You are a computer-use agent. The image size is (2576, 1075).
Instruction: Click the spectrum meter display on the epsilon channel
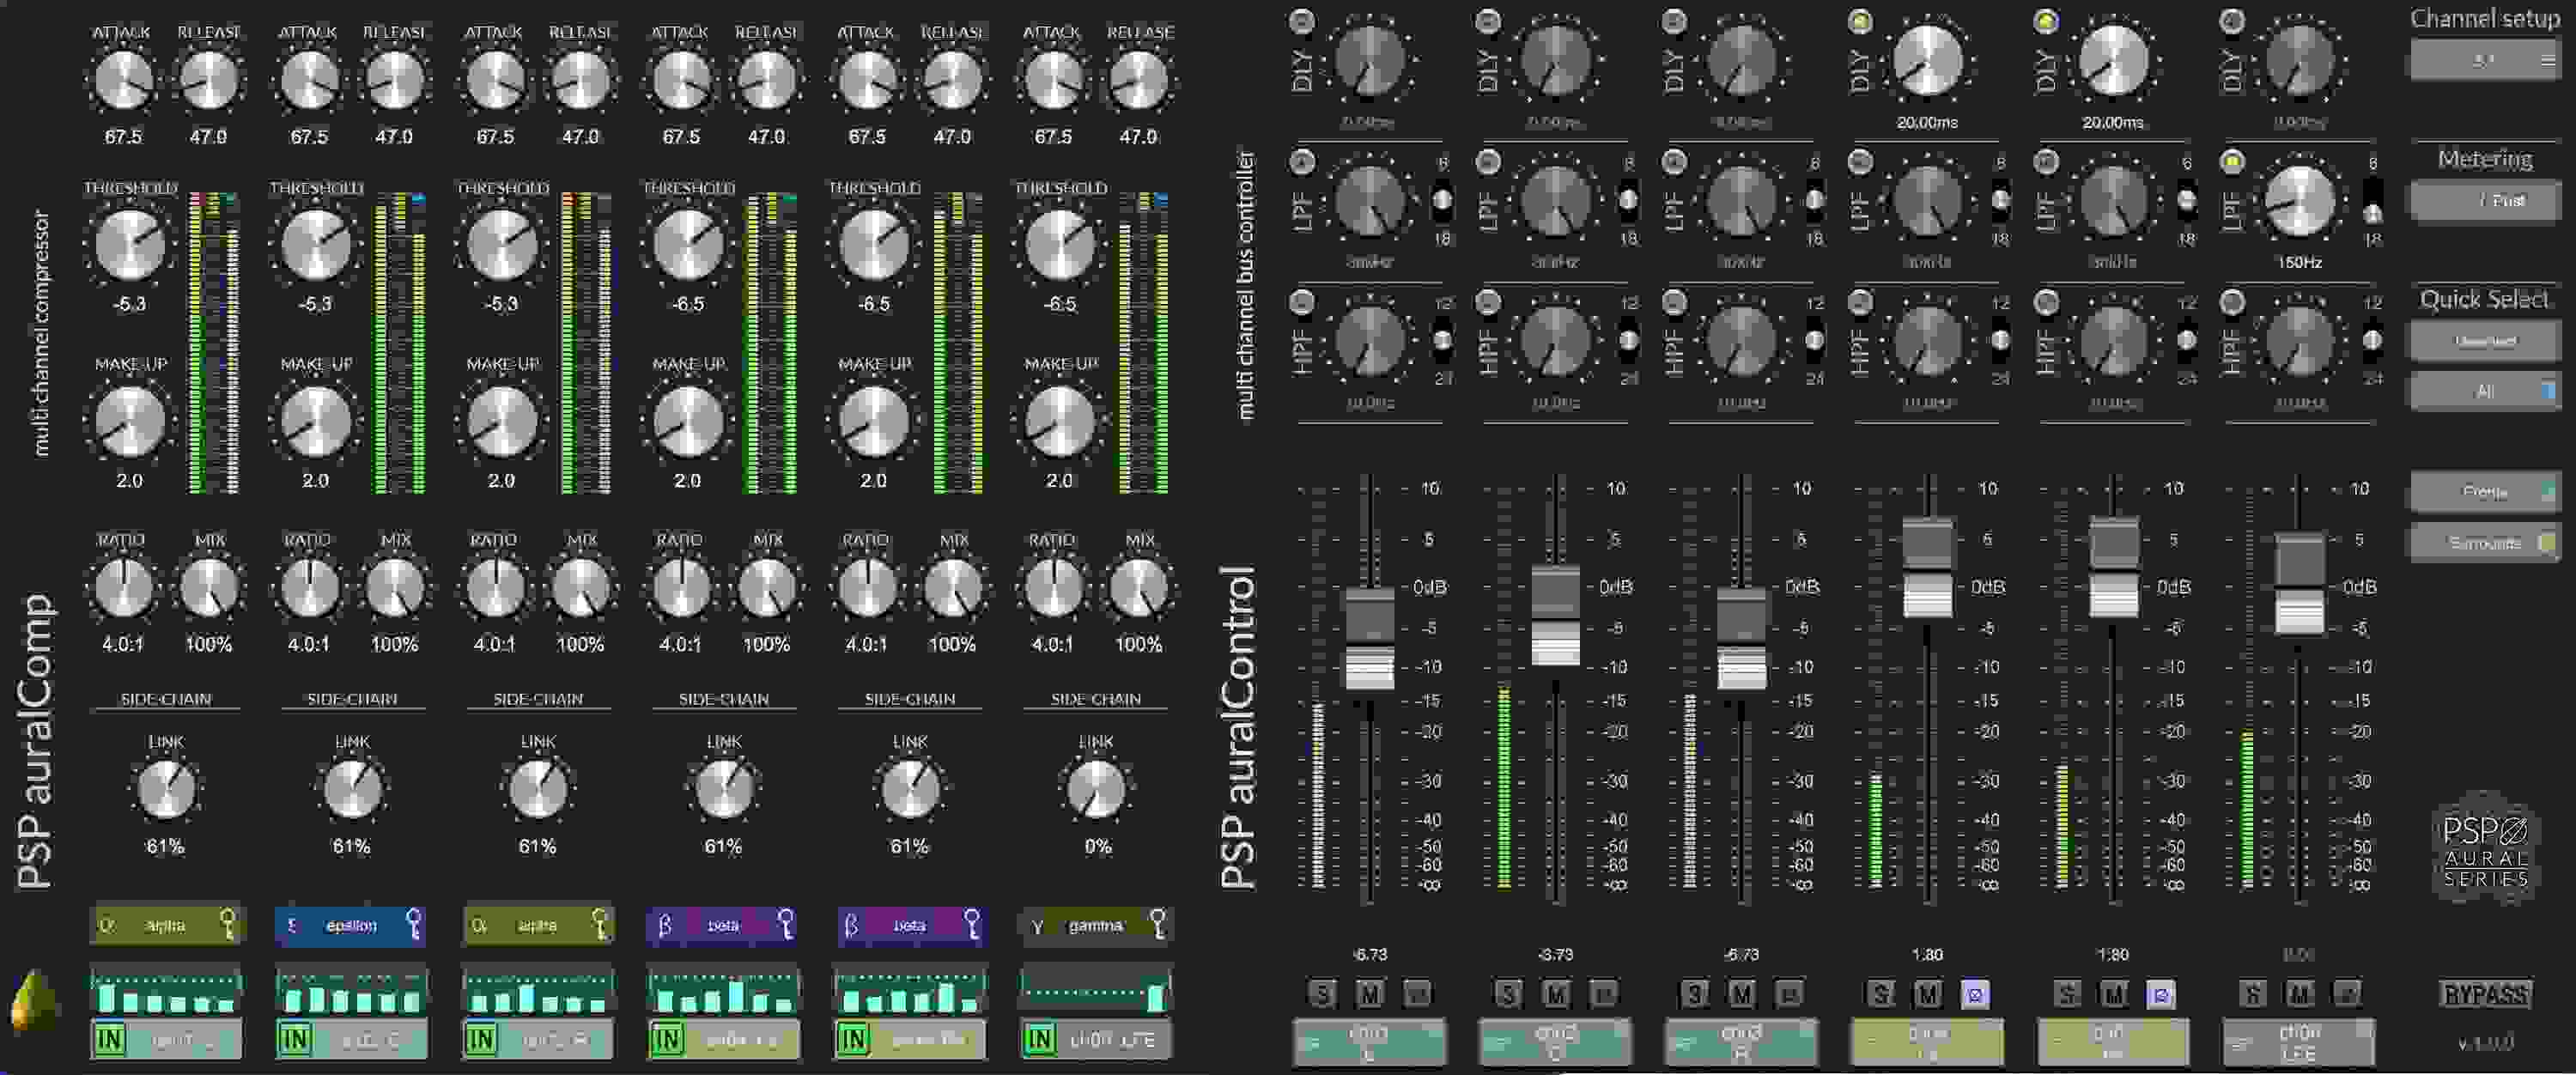pos(350,990)
